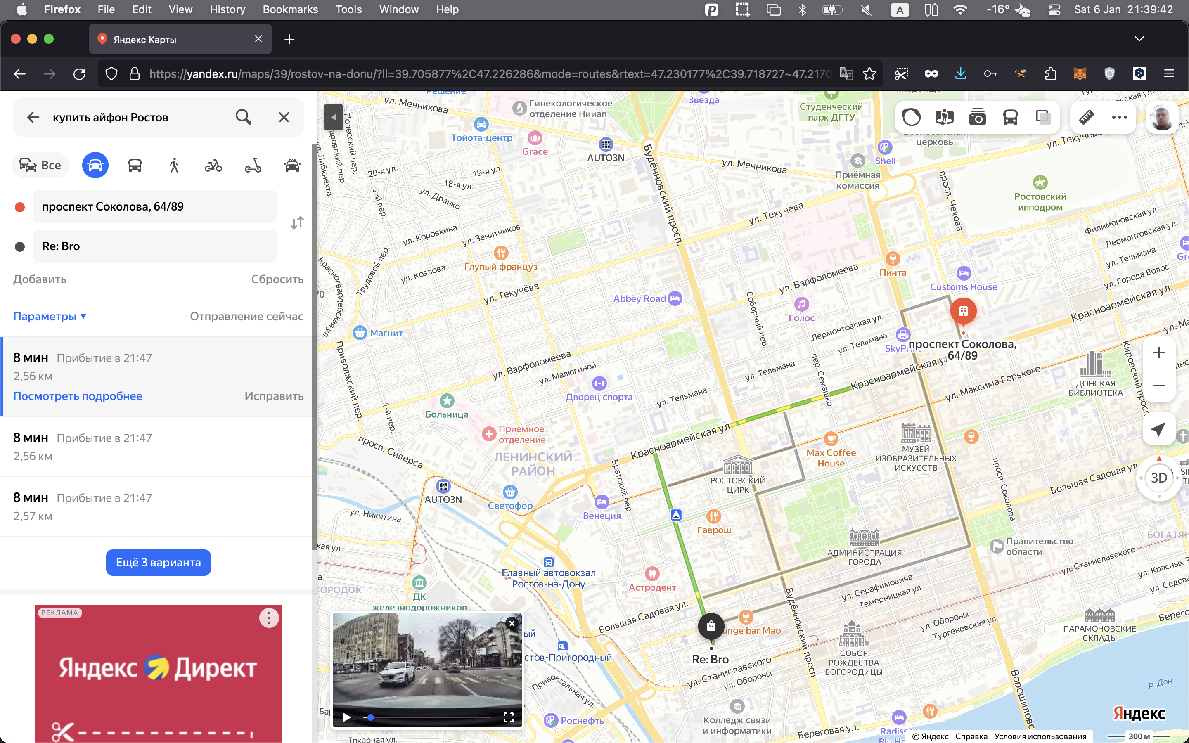The height and width of the screenshot is (743, 1189).
Task: Click 'Исправить' link
Action: (x=274, y=396)
